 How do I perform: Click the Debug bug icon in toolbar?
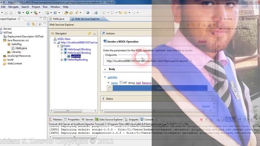point(19,13)
